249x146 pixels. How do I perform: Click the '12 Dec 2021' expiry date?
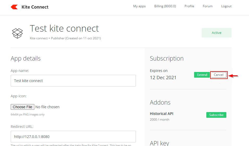163,78
